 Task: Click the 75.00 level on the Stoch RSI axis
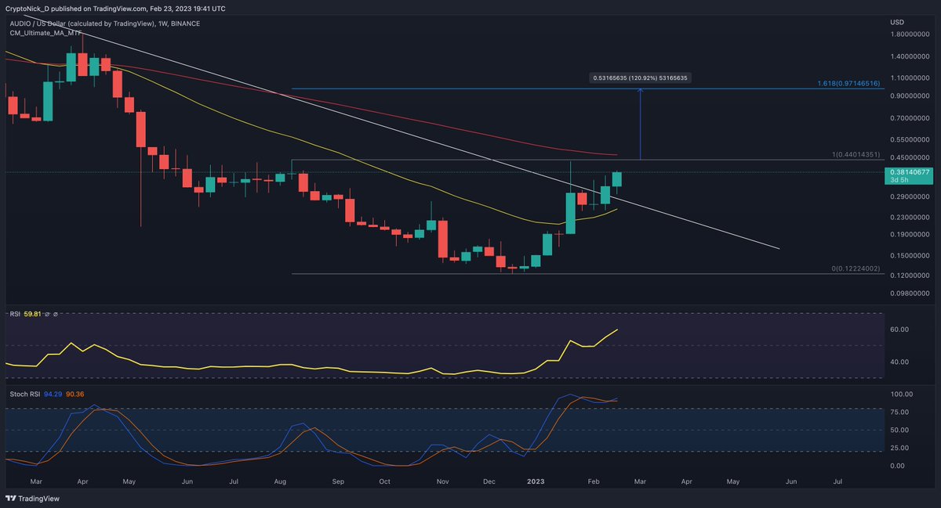(899, 412)
